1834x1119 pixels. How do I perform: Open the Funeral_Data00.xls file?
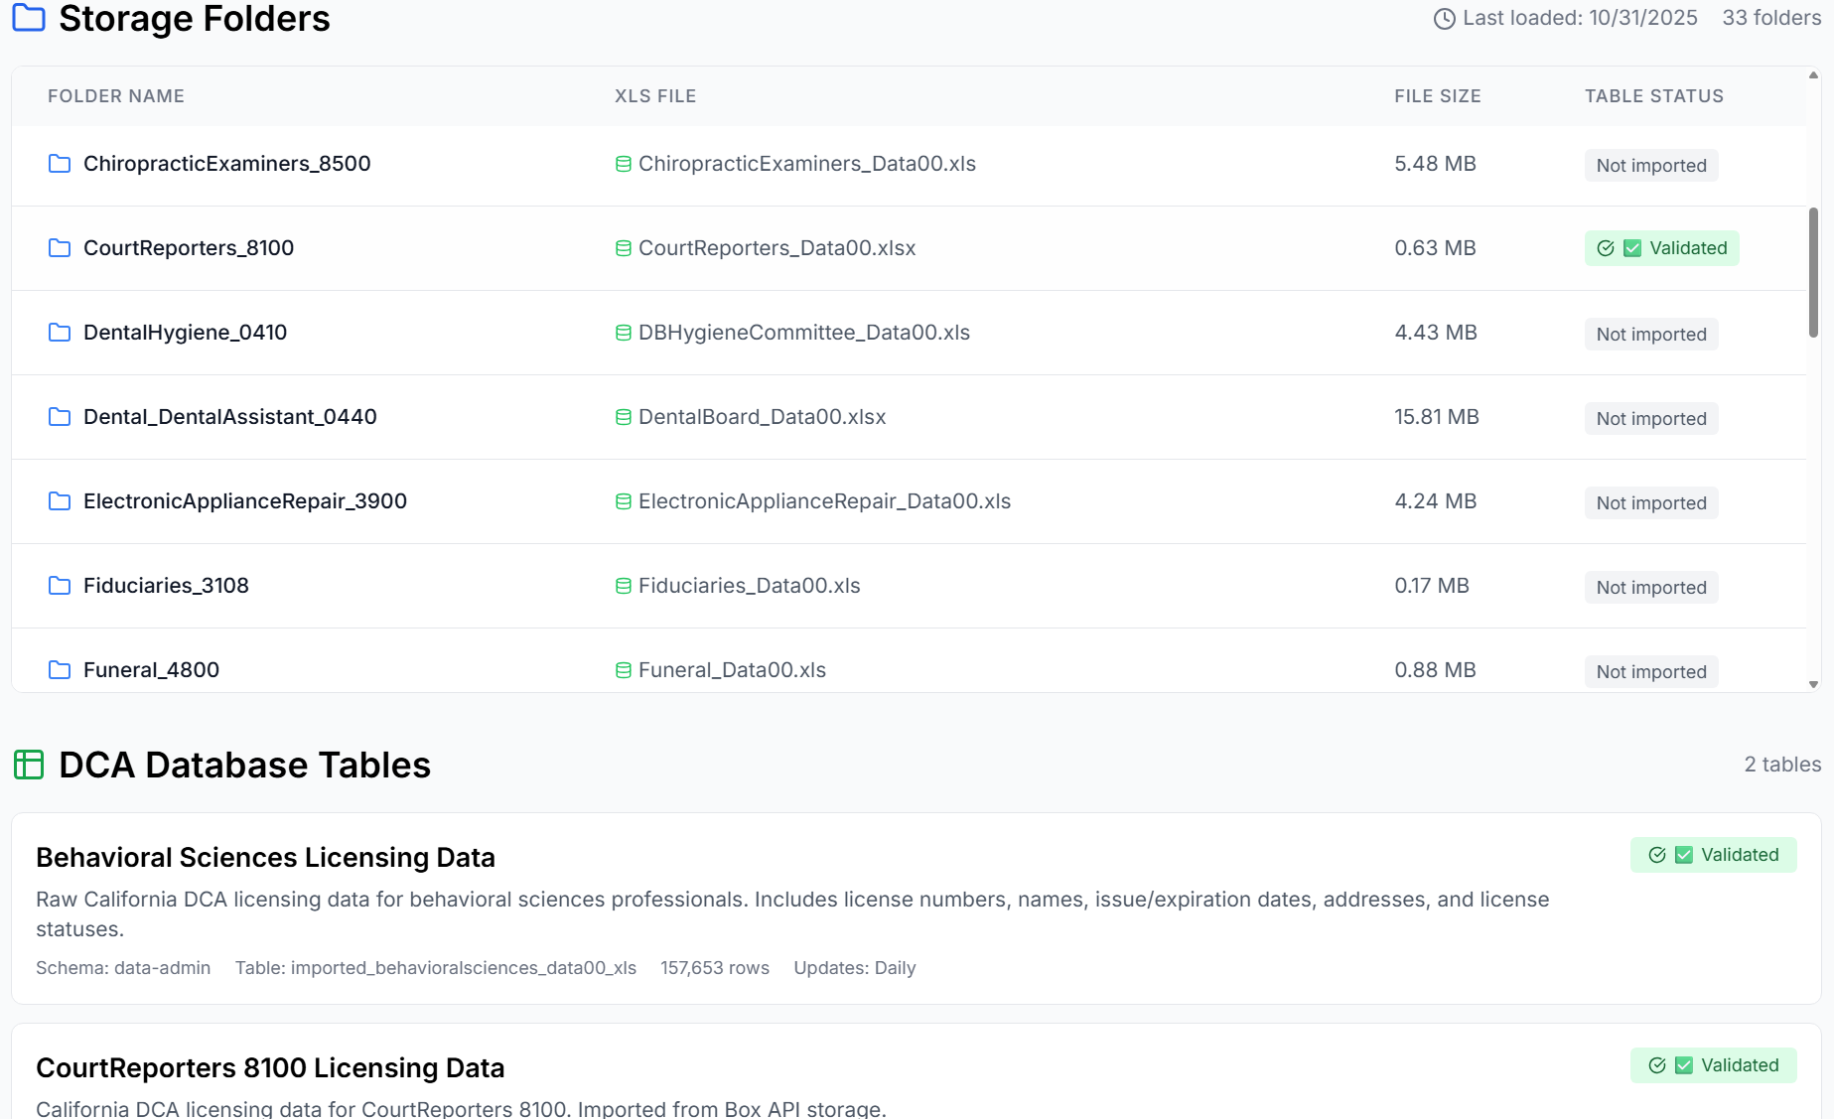[x=732, y=670]
